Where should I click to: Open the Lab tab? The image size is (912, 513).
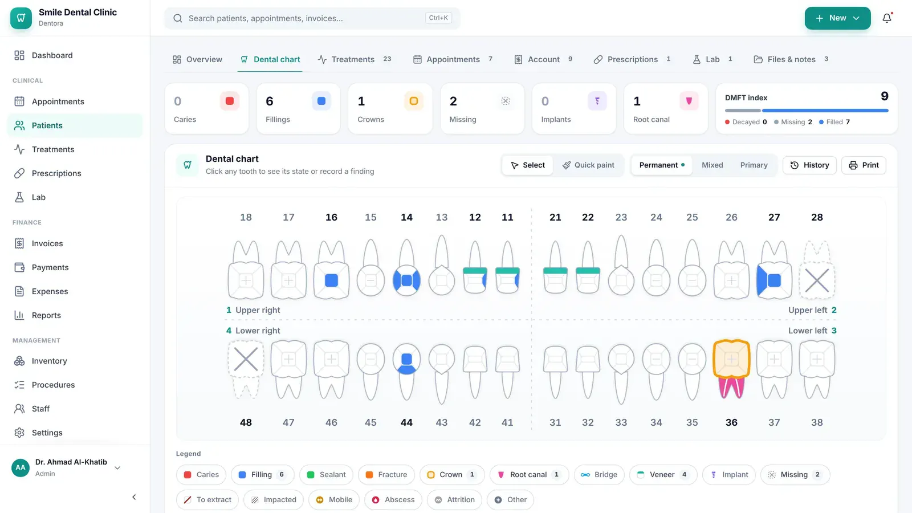712,59
